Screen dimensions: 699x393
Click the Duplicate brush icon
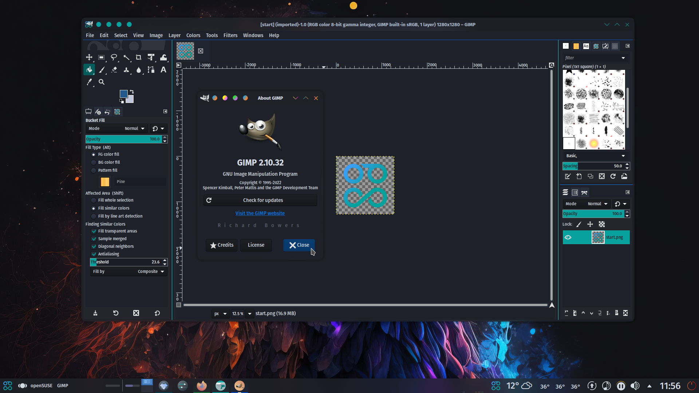(x=591, y=176)
